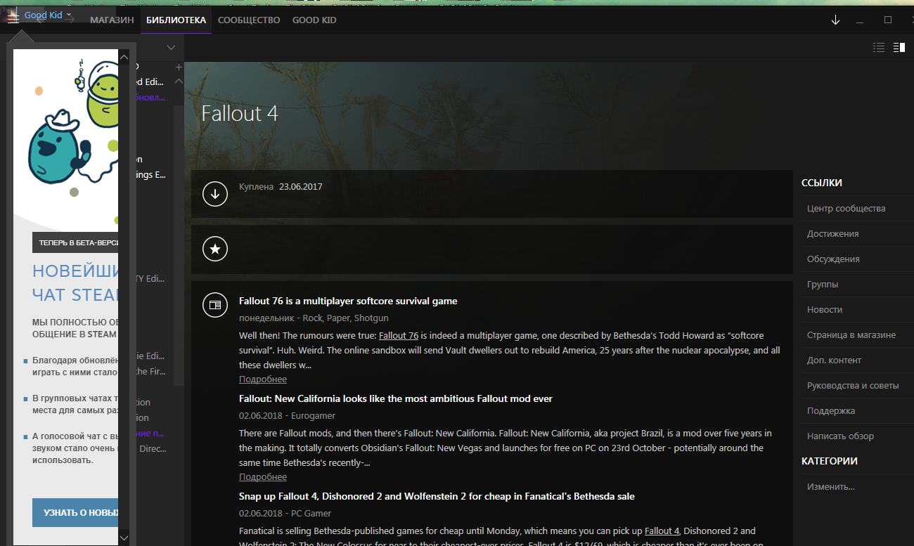914x546 pixels.
Task: Click the Теперь в бета-версии label
Action: 75,242
